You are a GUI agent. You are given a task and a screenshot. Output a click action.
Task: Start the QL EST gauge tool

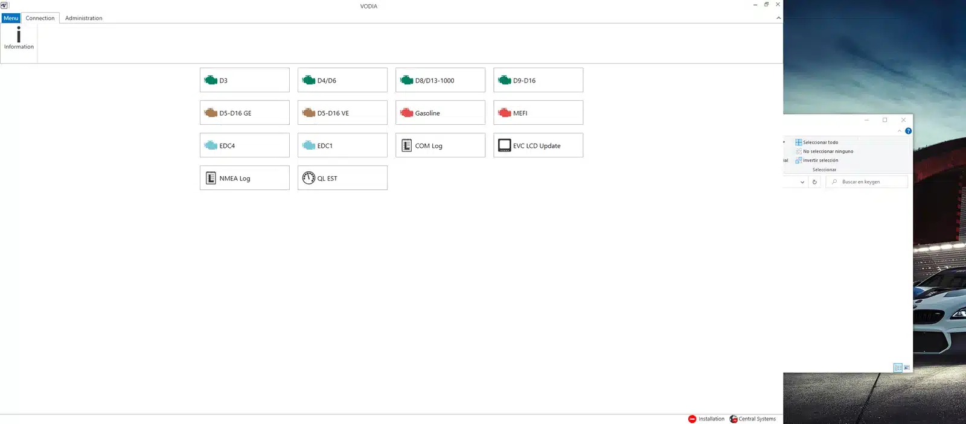click(x=342, y=178)
